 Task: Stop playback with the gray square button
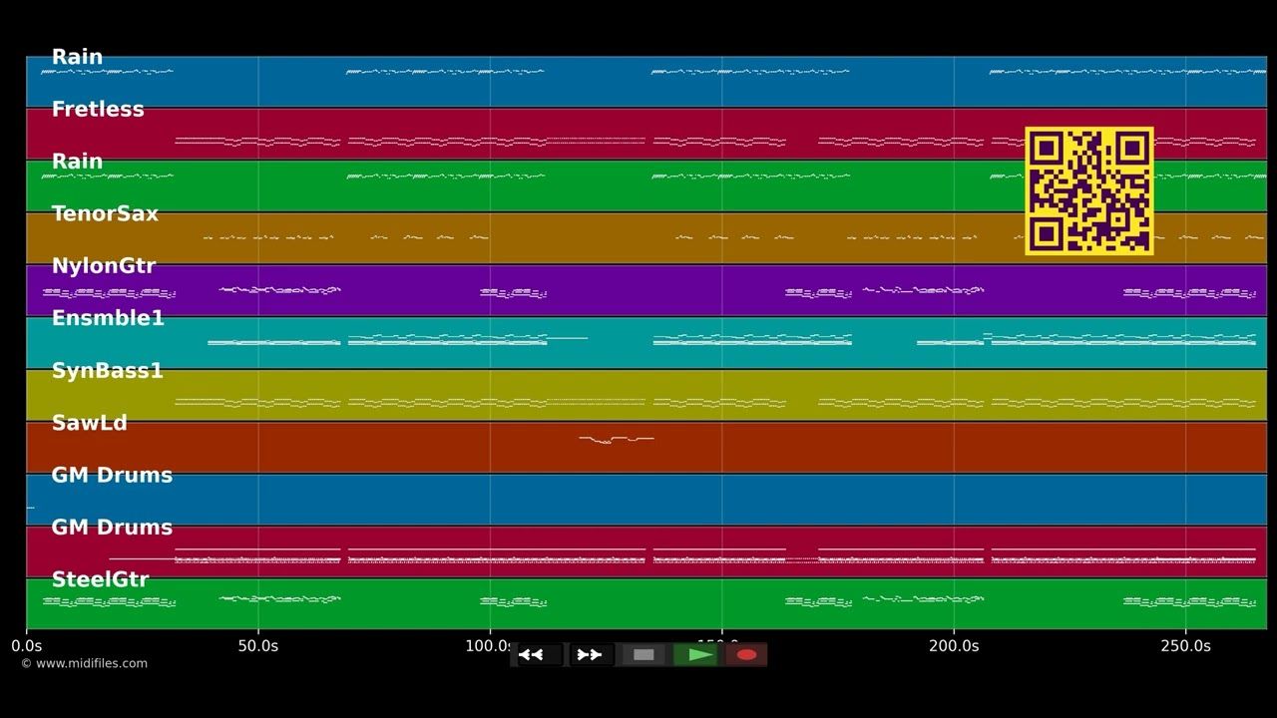pyautogui.click(x=643, y=655)
